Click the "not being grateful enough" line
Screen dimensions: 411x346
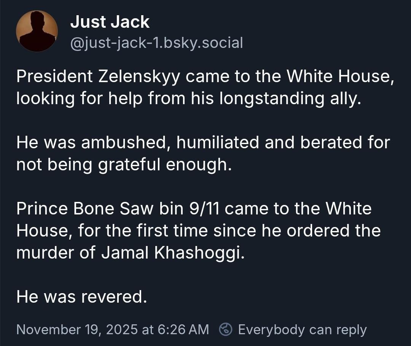(x=123, y=165)
